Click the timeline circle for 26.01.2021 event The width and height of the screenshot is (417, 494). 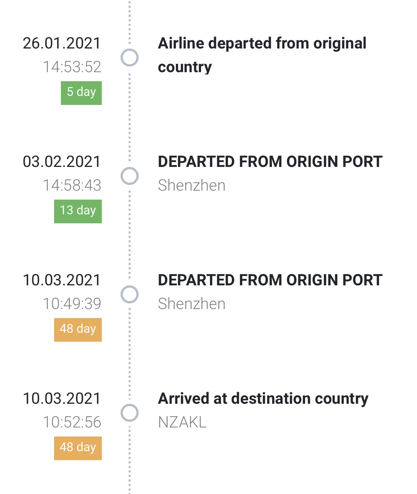pyautogui.click(x=130, y=58)
